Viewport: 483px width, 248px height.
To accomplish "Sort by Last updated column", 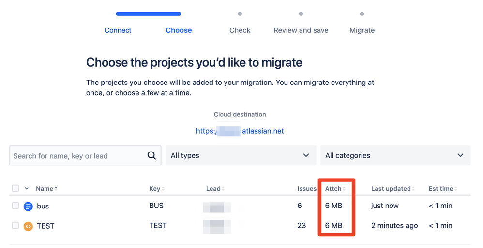I will pyautogui.click(x=393, y=189).
